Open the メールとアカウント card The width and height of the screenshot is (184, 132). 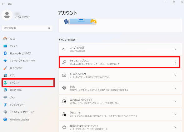(x=120, y=75)
